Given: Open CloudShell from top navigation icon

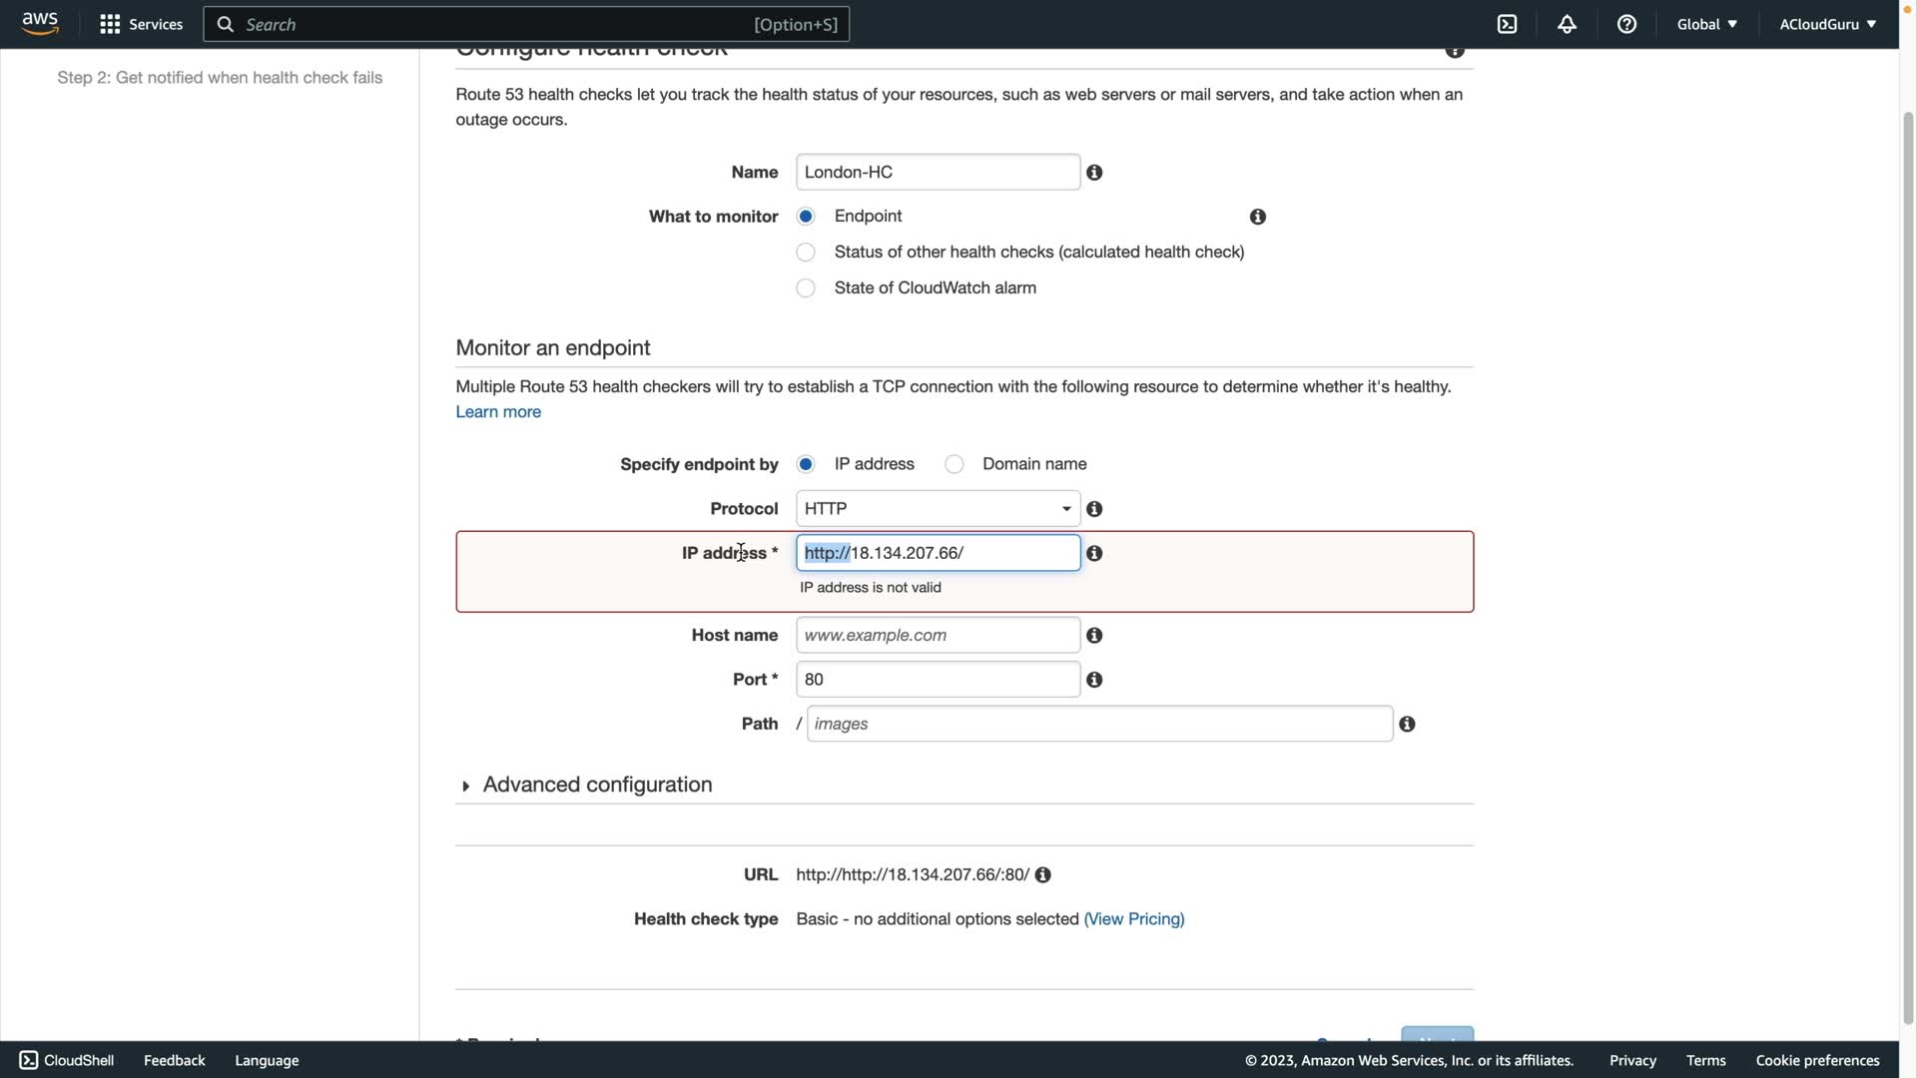Looking at the screenshot, I should pos(1507,24).
